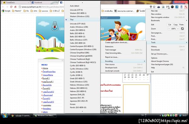Click top arrow of encoding list
This screenshot has width=189, height=124.
click(83, 3)
